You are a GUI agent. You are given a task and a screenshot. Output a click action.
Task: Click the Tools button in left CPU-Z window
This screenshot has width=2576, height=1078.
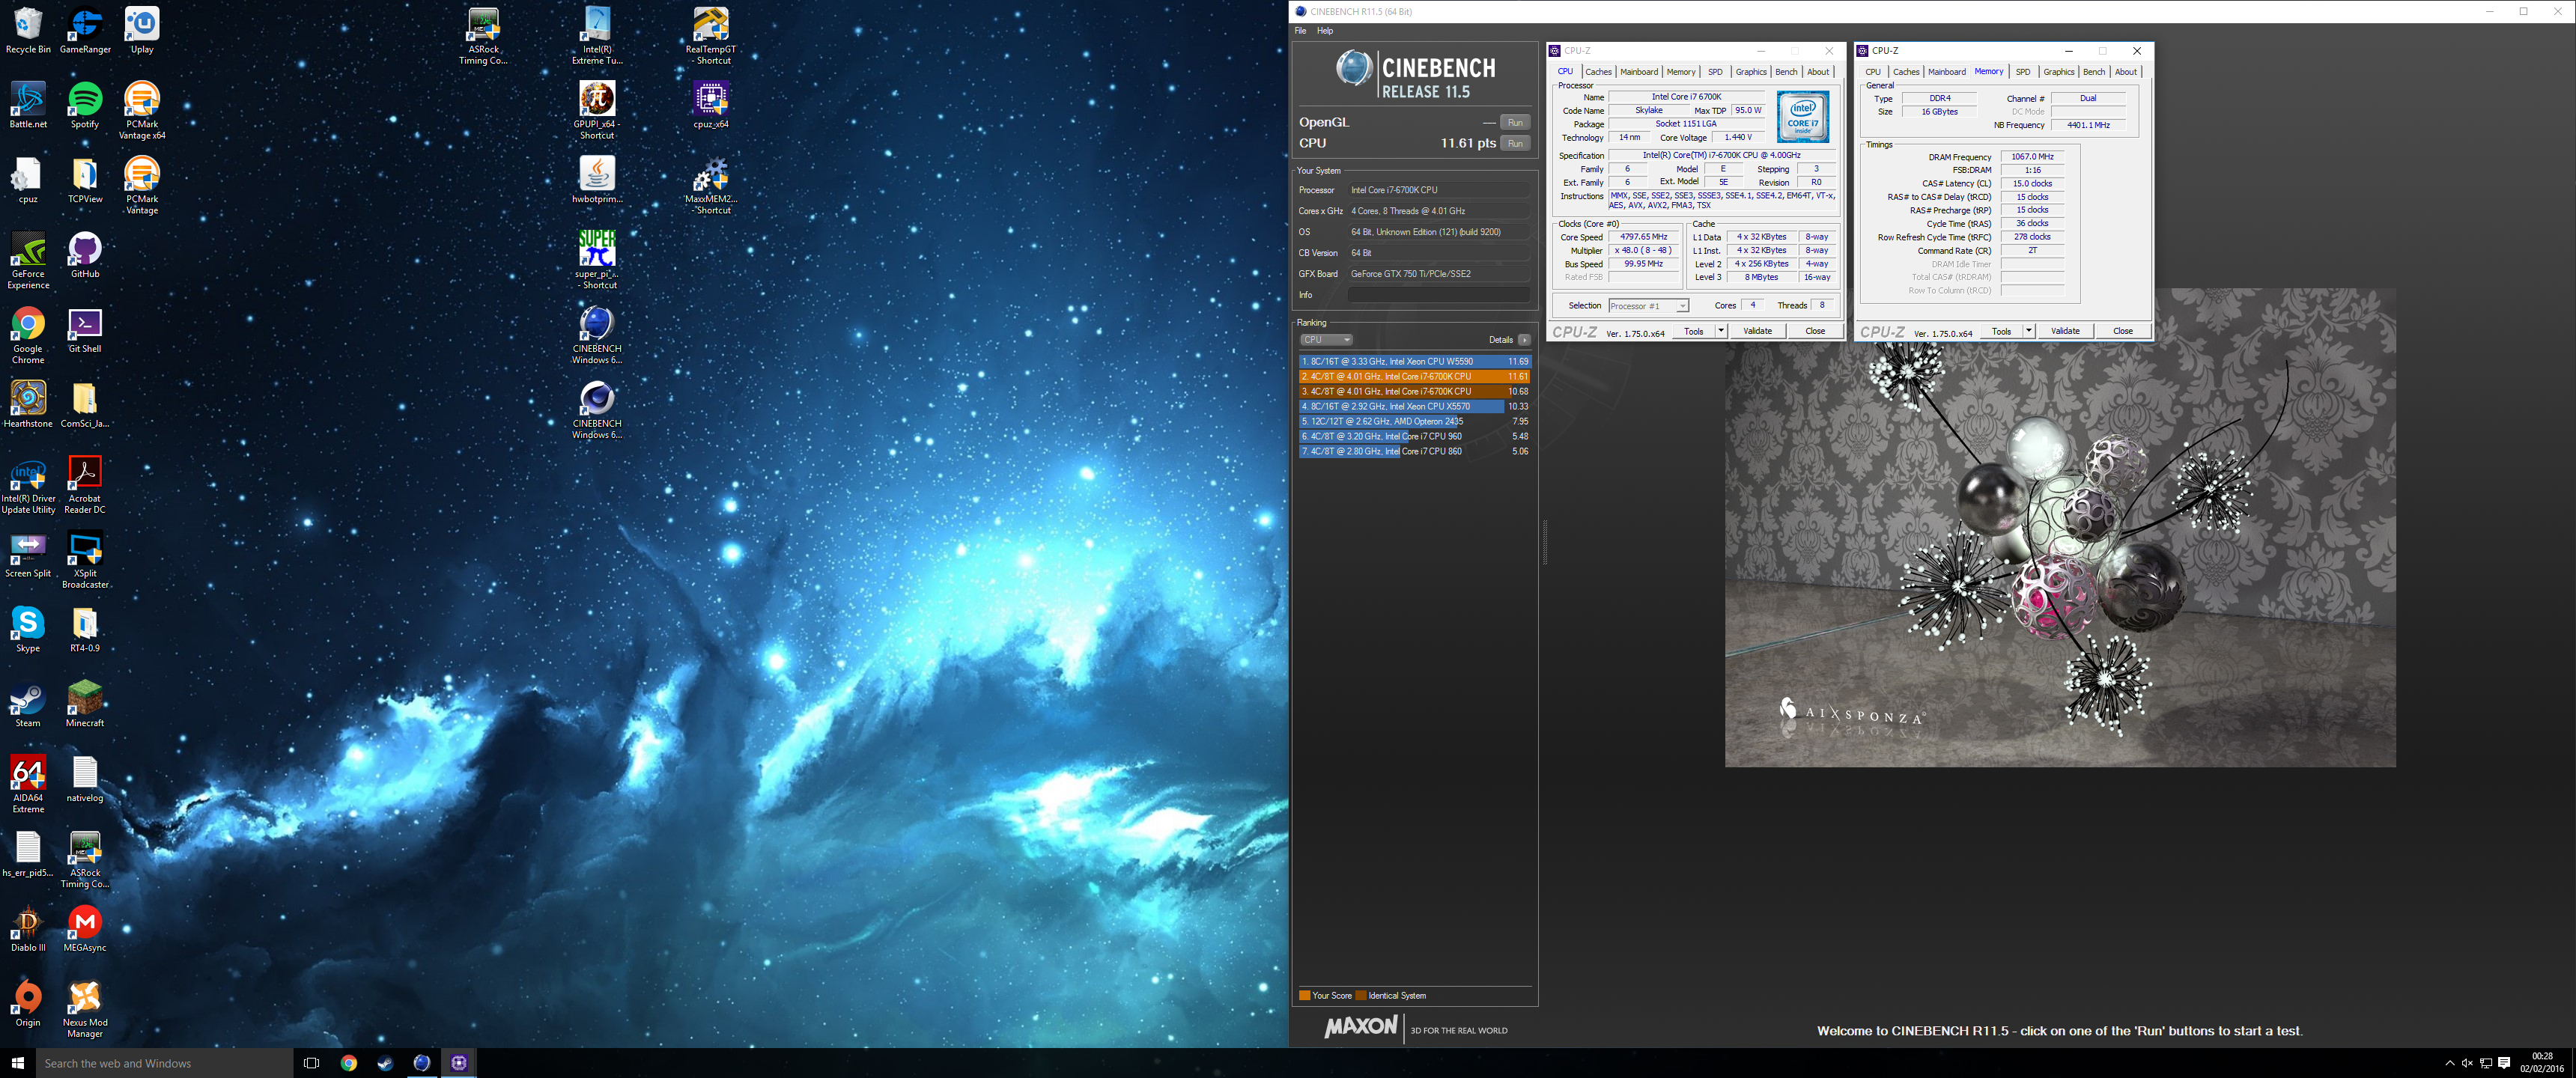tap(1693, 331)
